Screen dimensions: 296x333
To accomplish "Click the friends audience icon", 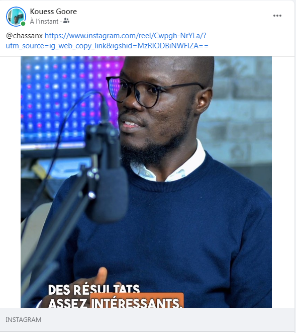I will click(x=66, y=21).
